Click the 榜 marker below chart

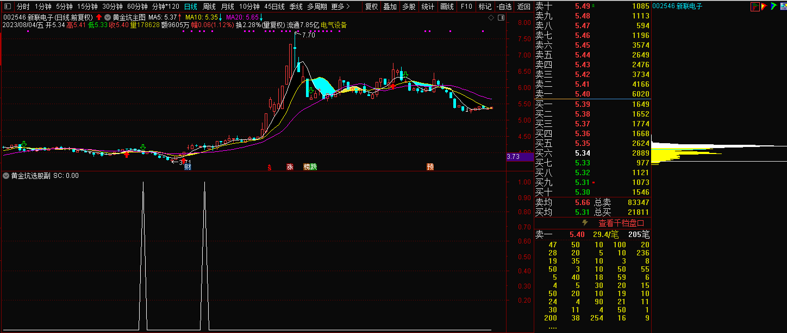(x=307, y=167)
